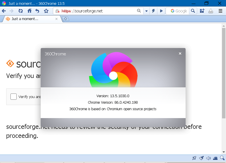Click the 360Chrome logo in dialog
226x163 pixels.
[113, 70]
